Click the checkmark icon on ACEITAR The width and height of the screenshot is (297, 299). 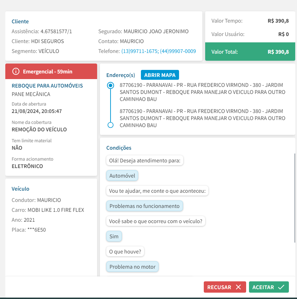click(281, 287)
